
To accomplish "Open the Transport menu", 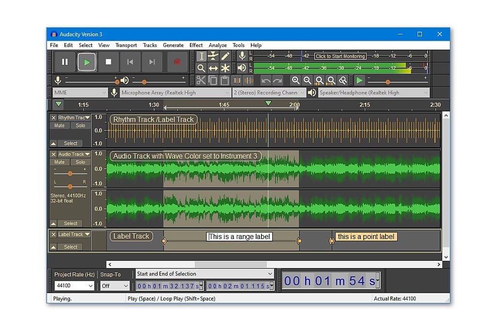I will 126,45.
